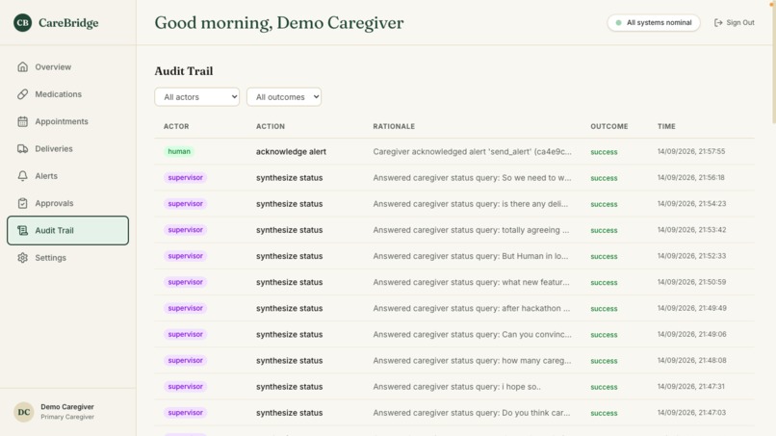Click supervisor badge in 21:47:31 row

[x=185, y=387]
